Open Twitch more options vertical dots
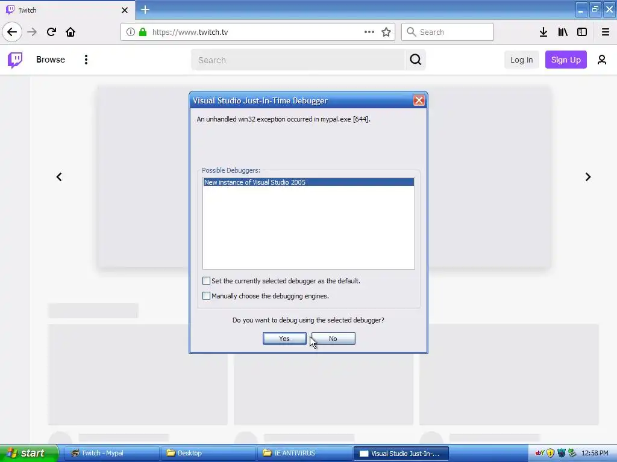Screen dimensions: 617x462 [86, 60]
